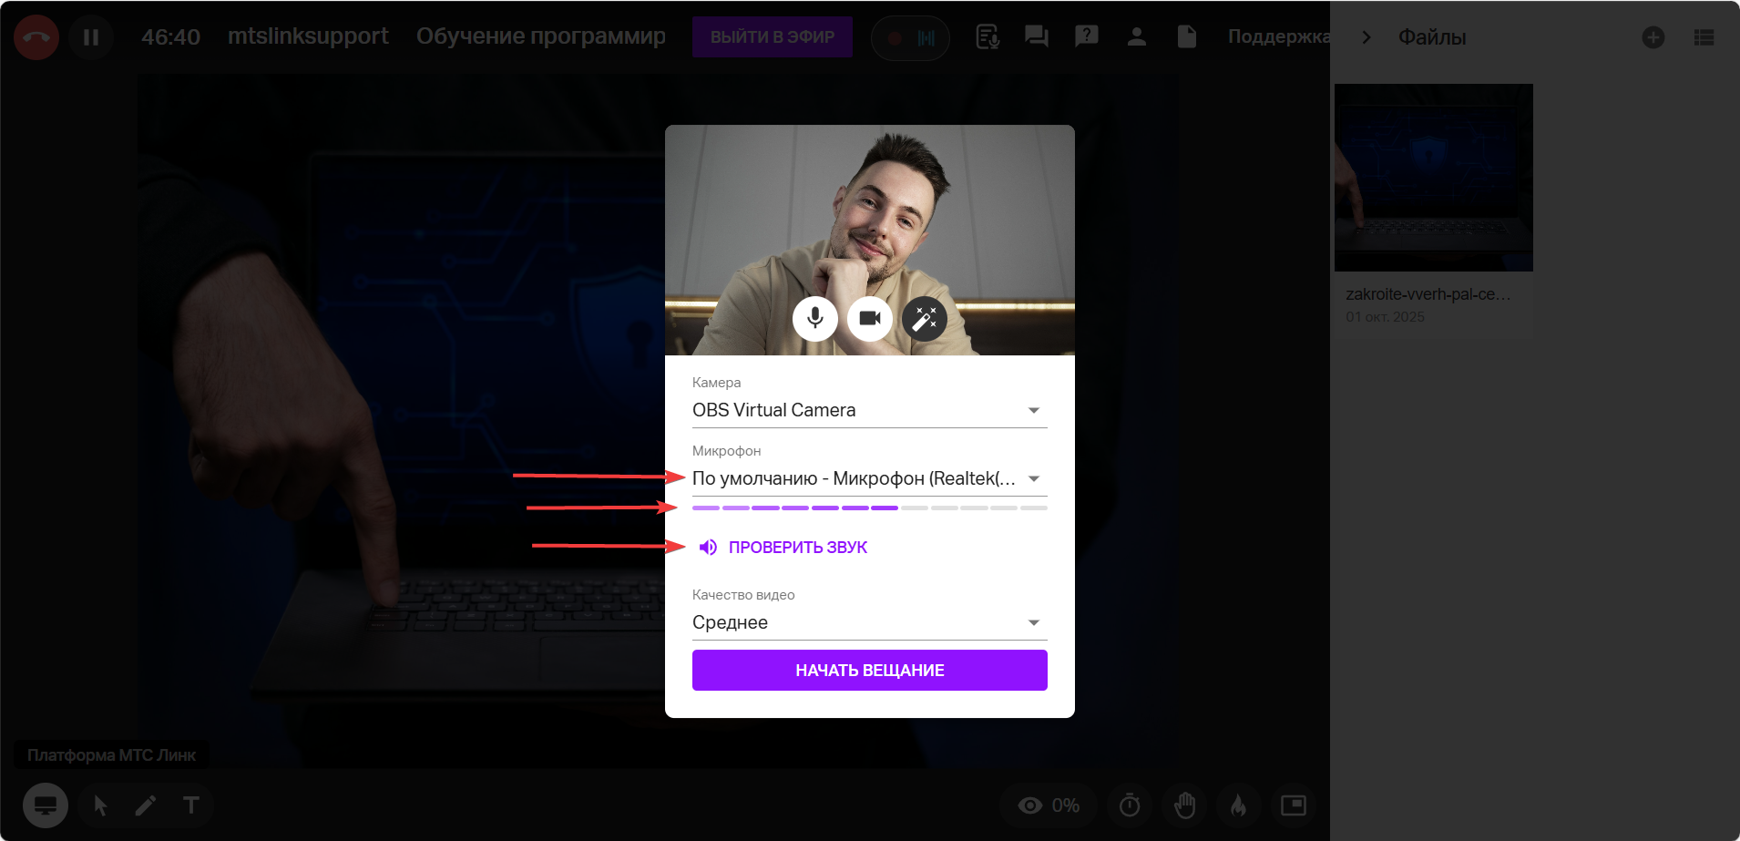1740x841 pixels.
Task: Toggle the recording indicator in the top bar
Action: click(x=910, y=38)
